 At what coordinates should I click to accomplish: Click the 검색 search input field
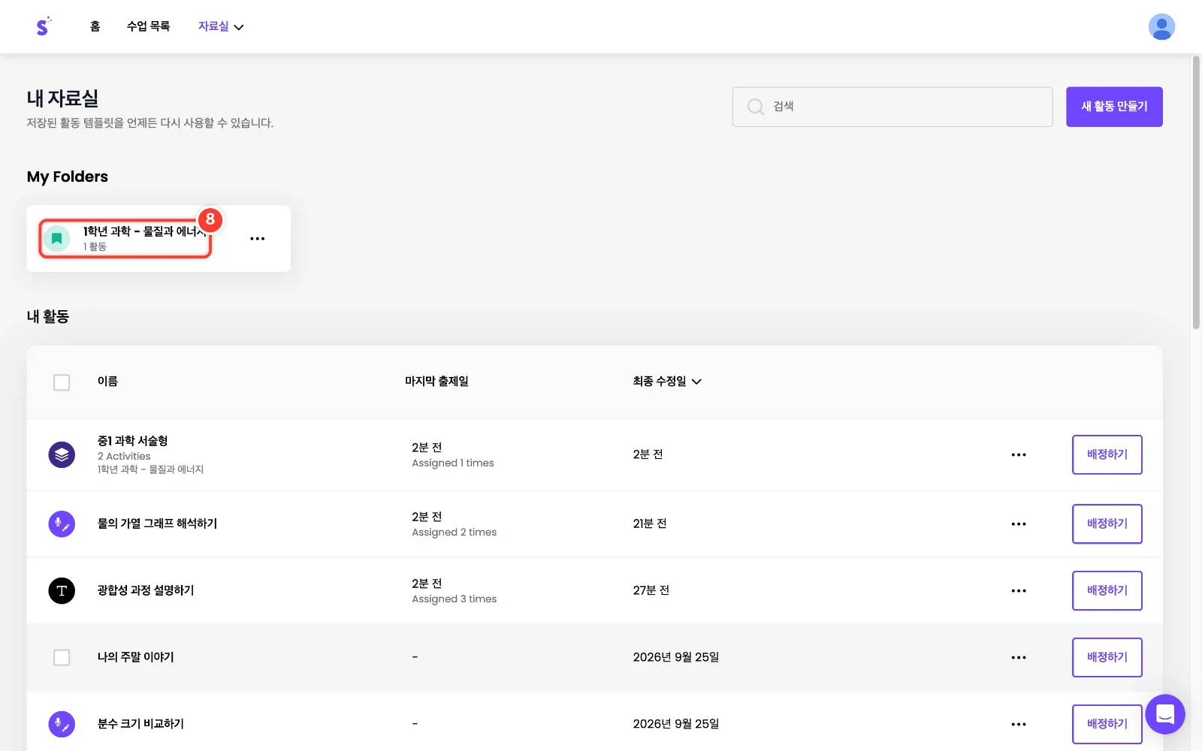pyautogui.click(x=892, y=107)
